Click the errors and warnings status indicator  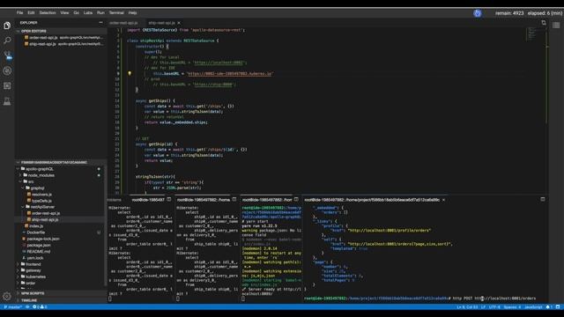pyautogui.click(x=40, y=307)
